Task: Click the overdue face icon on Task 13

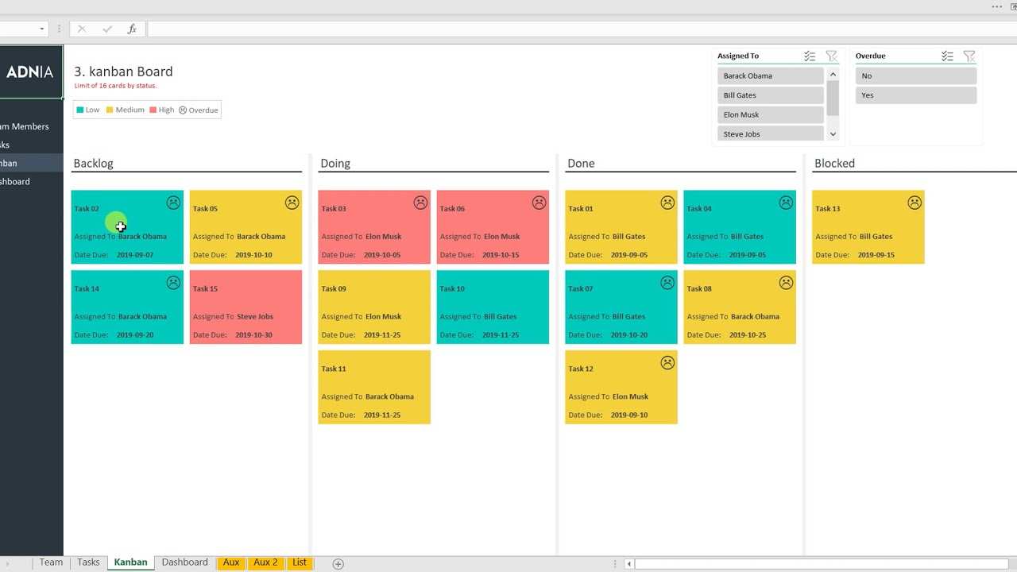Action: [x=915, y=203]
